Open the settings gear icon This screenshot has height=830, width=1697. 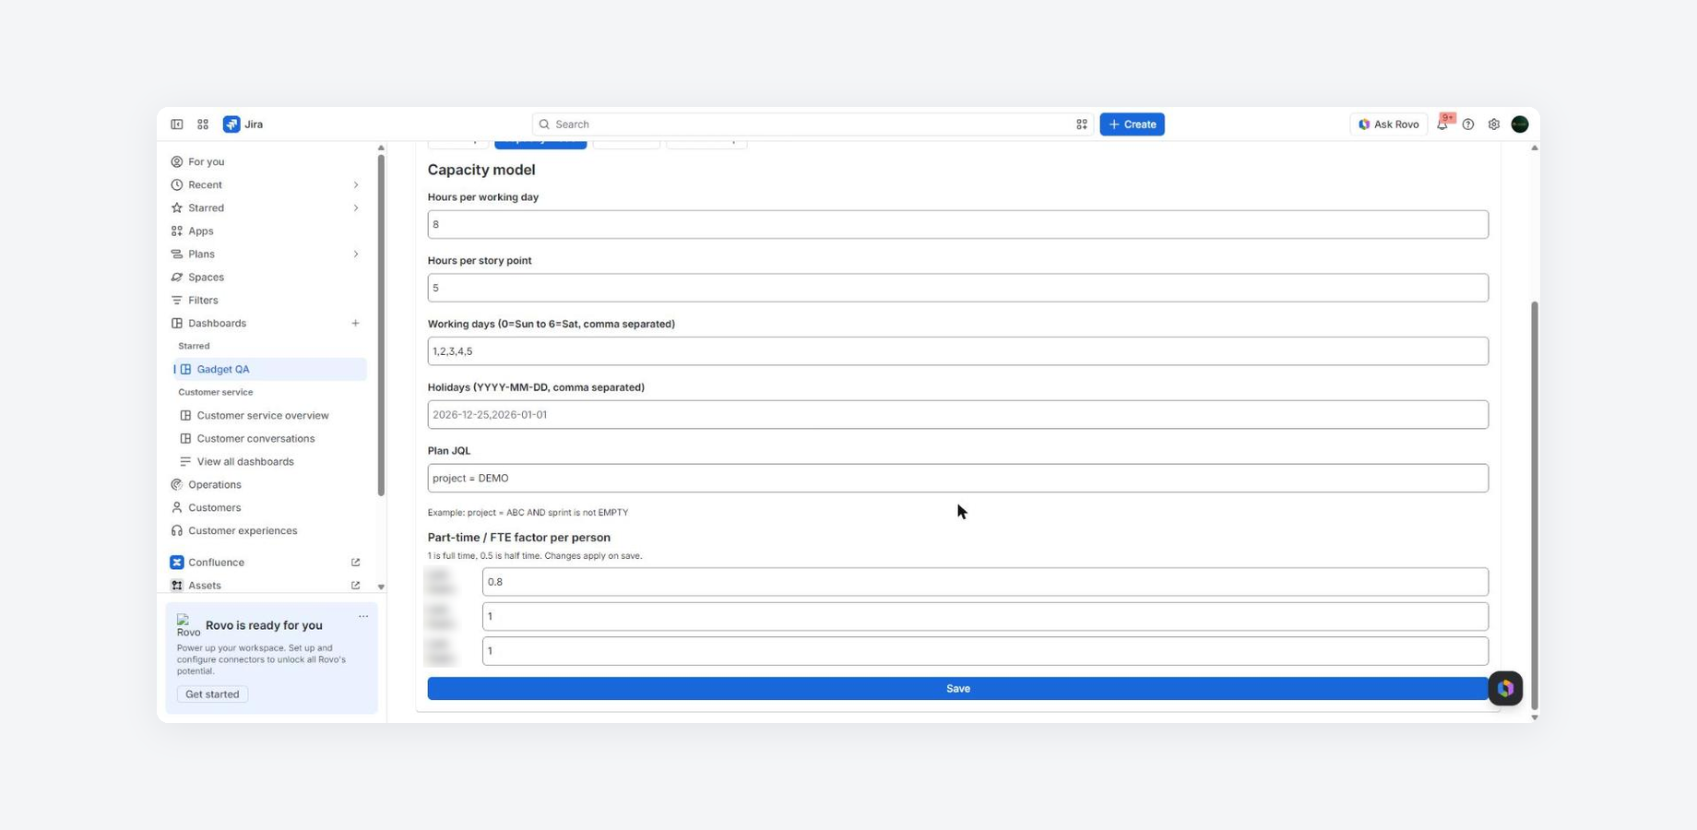[1494, 125]
